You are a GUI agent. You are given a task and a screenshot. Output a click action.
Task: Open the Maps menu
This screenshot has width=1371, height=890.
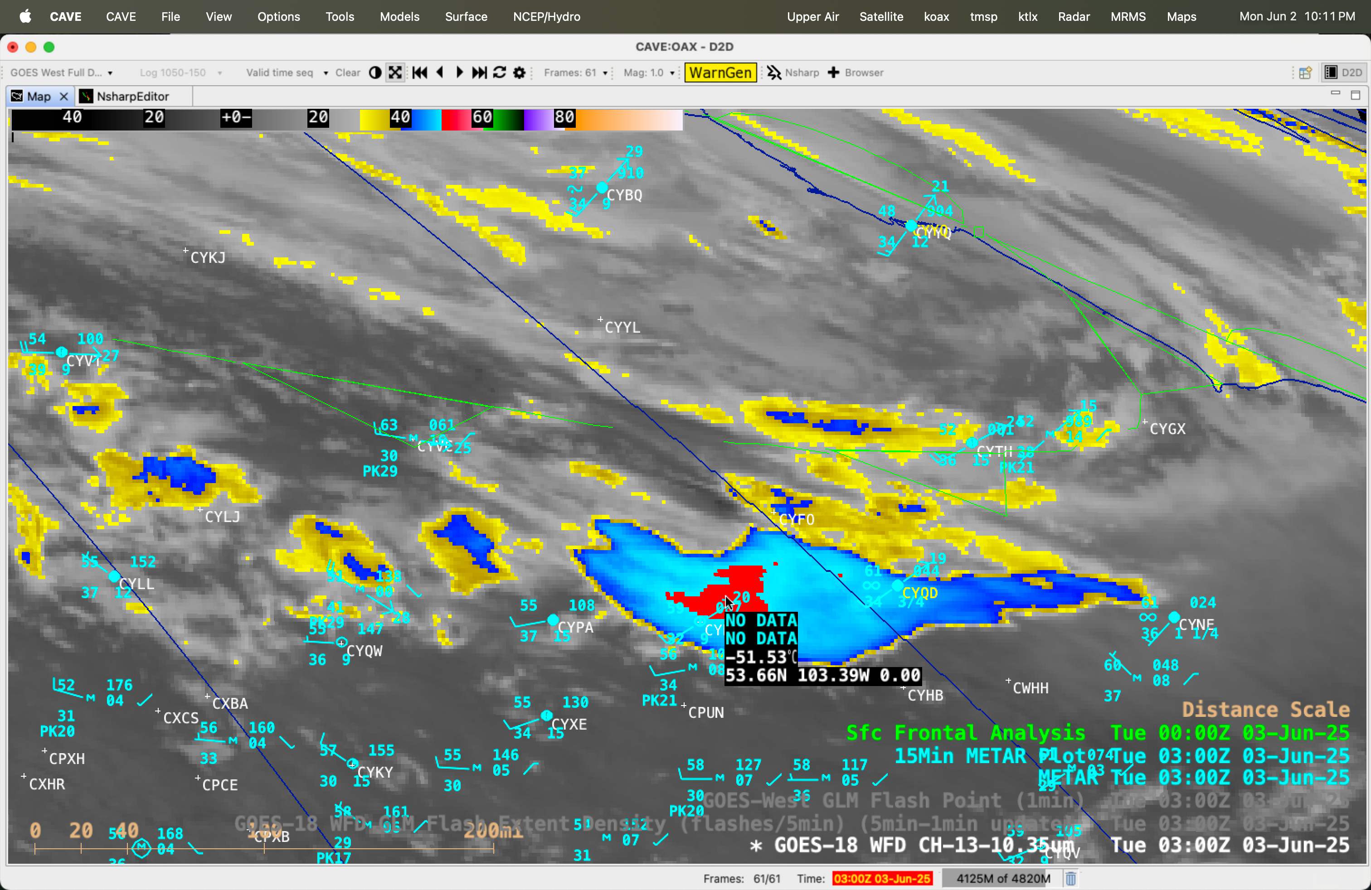pos(1181,16)
